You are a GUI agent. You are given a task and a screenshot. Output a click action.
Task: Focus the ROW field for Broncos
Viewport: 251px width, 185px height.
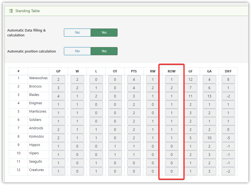[x=171, y=88]
